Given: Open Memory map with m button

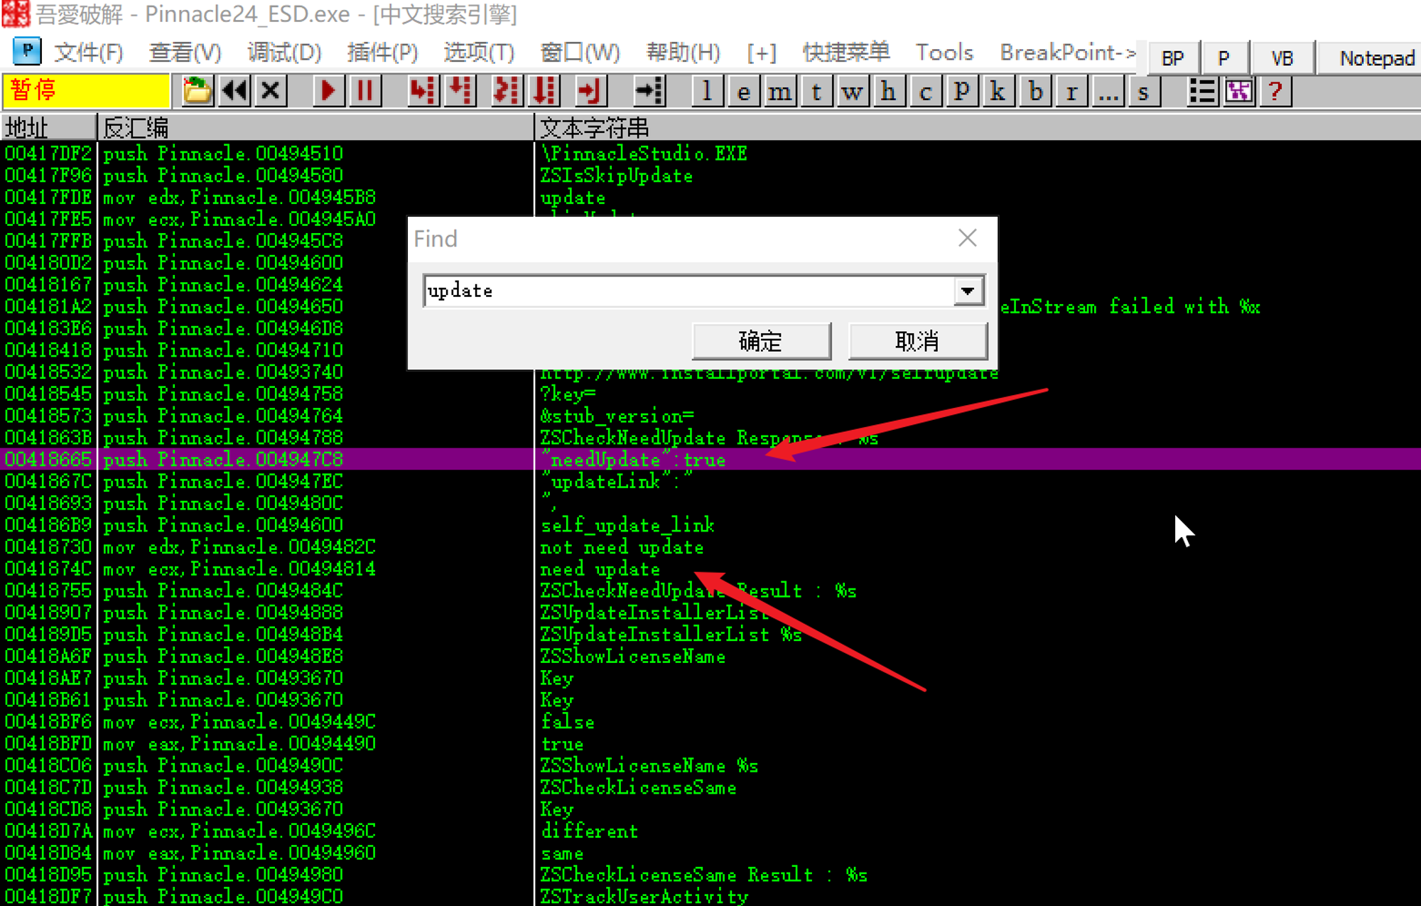Looking at the screenshot, I should tap(779, 91).
